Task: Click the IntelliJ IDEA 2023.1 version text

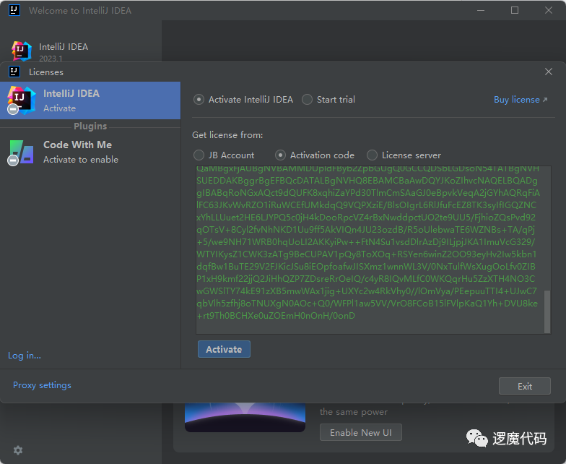Action: click(51, 58)
